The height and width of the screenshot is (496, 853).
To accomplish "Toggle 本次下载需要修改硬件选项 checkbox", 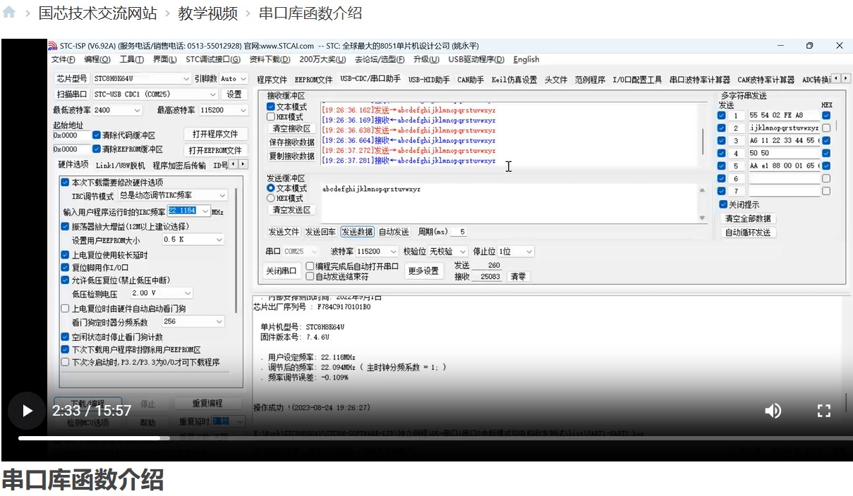I will pyautogui.click(x=65, y=182).
